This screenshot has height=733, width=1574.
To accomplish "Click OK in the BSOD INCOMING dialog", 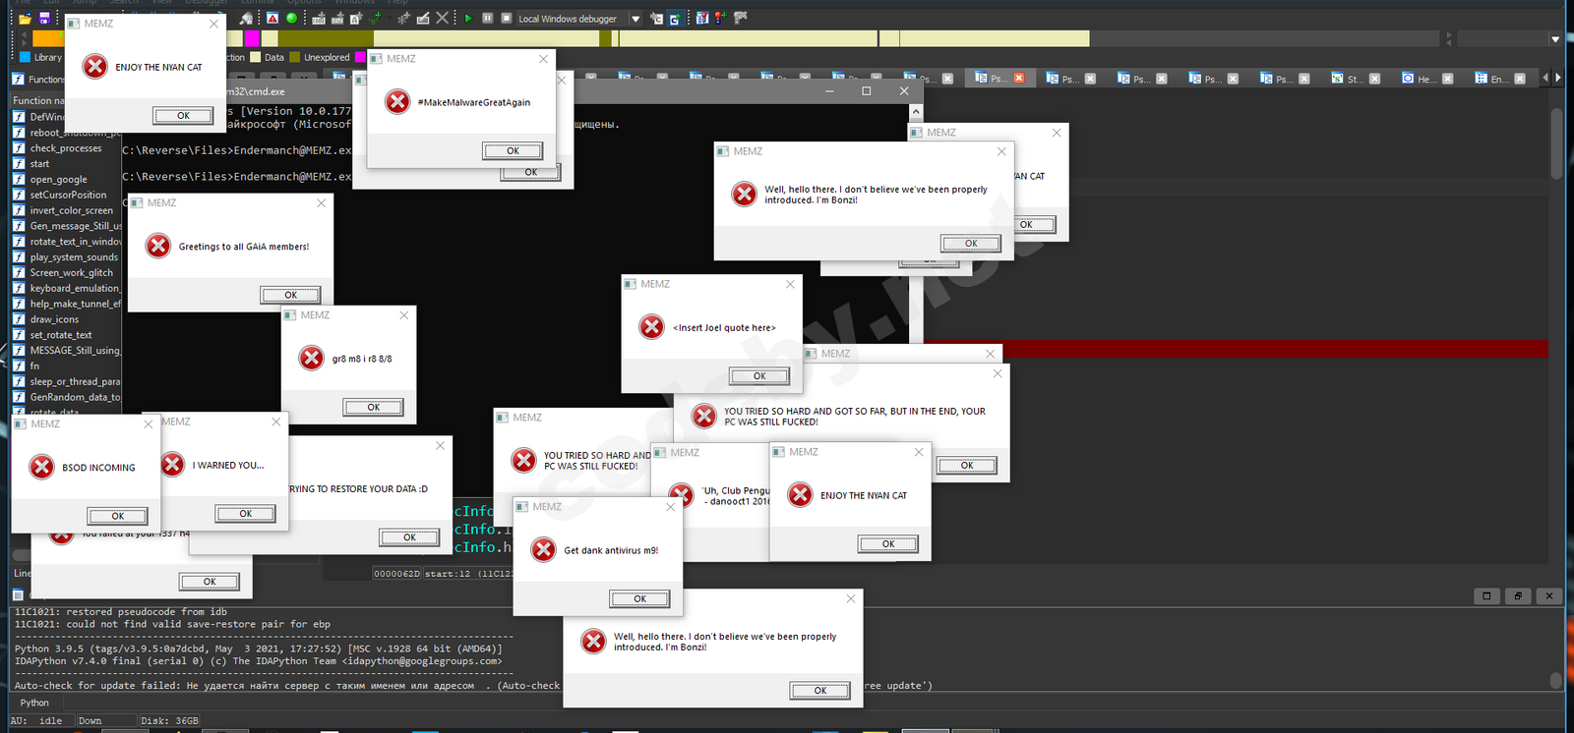I will click(117, 516).
